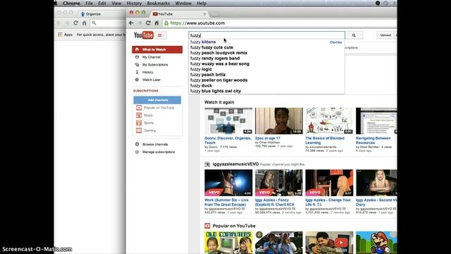Screen dimensions: 451x254
Task: Click the home icon beside What to Watch
Action: click(x=137, y=49)
